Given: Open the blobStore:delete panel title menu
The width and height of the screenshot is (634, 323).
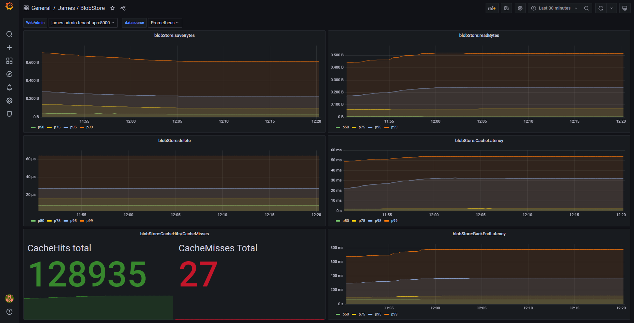Looking at the screenshot, I should [x=174, y=141].
